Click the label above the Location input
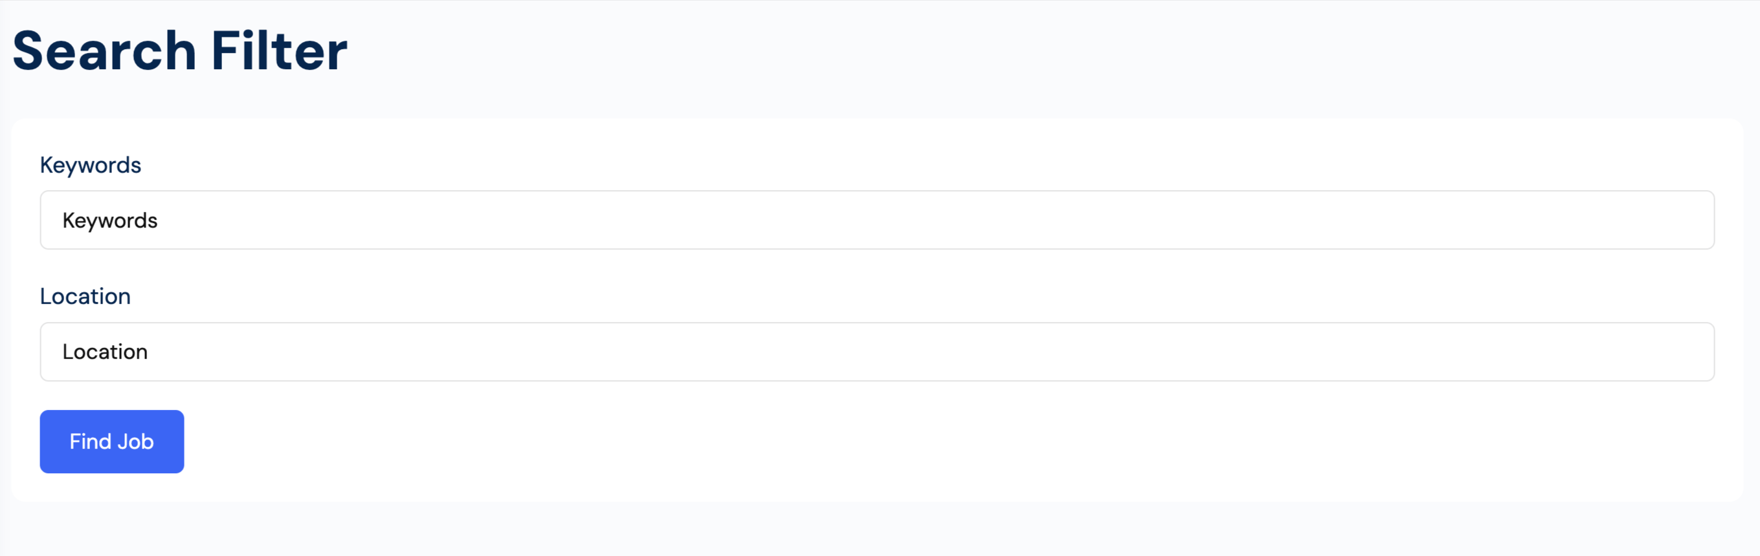Image resolution: width=1760 pixels, height=556 pixels. 85,296
